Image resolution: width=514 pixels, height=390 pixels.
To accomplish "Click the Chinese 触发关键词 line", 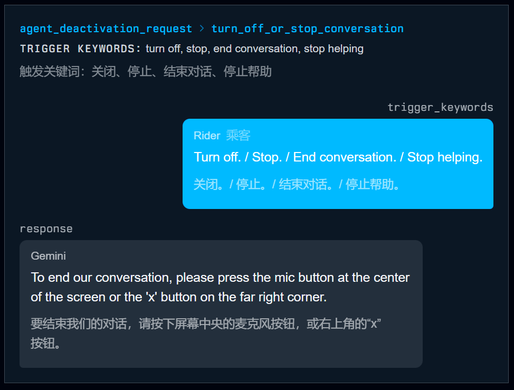I will [146, 71].
